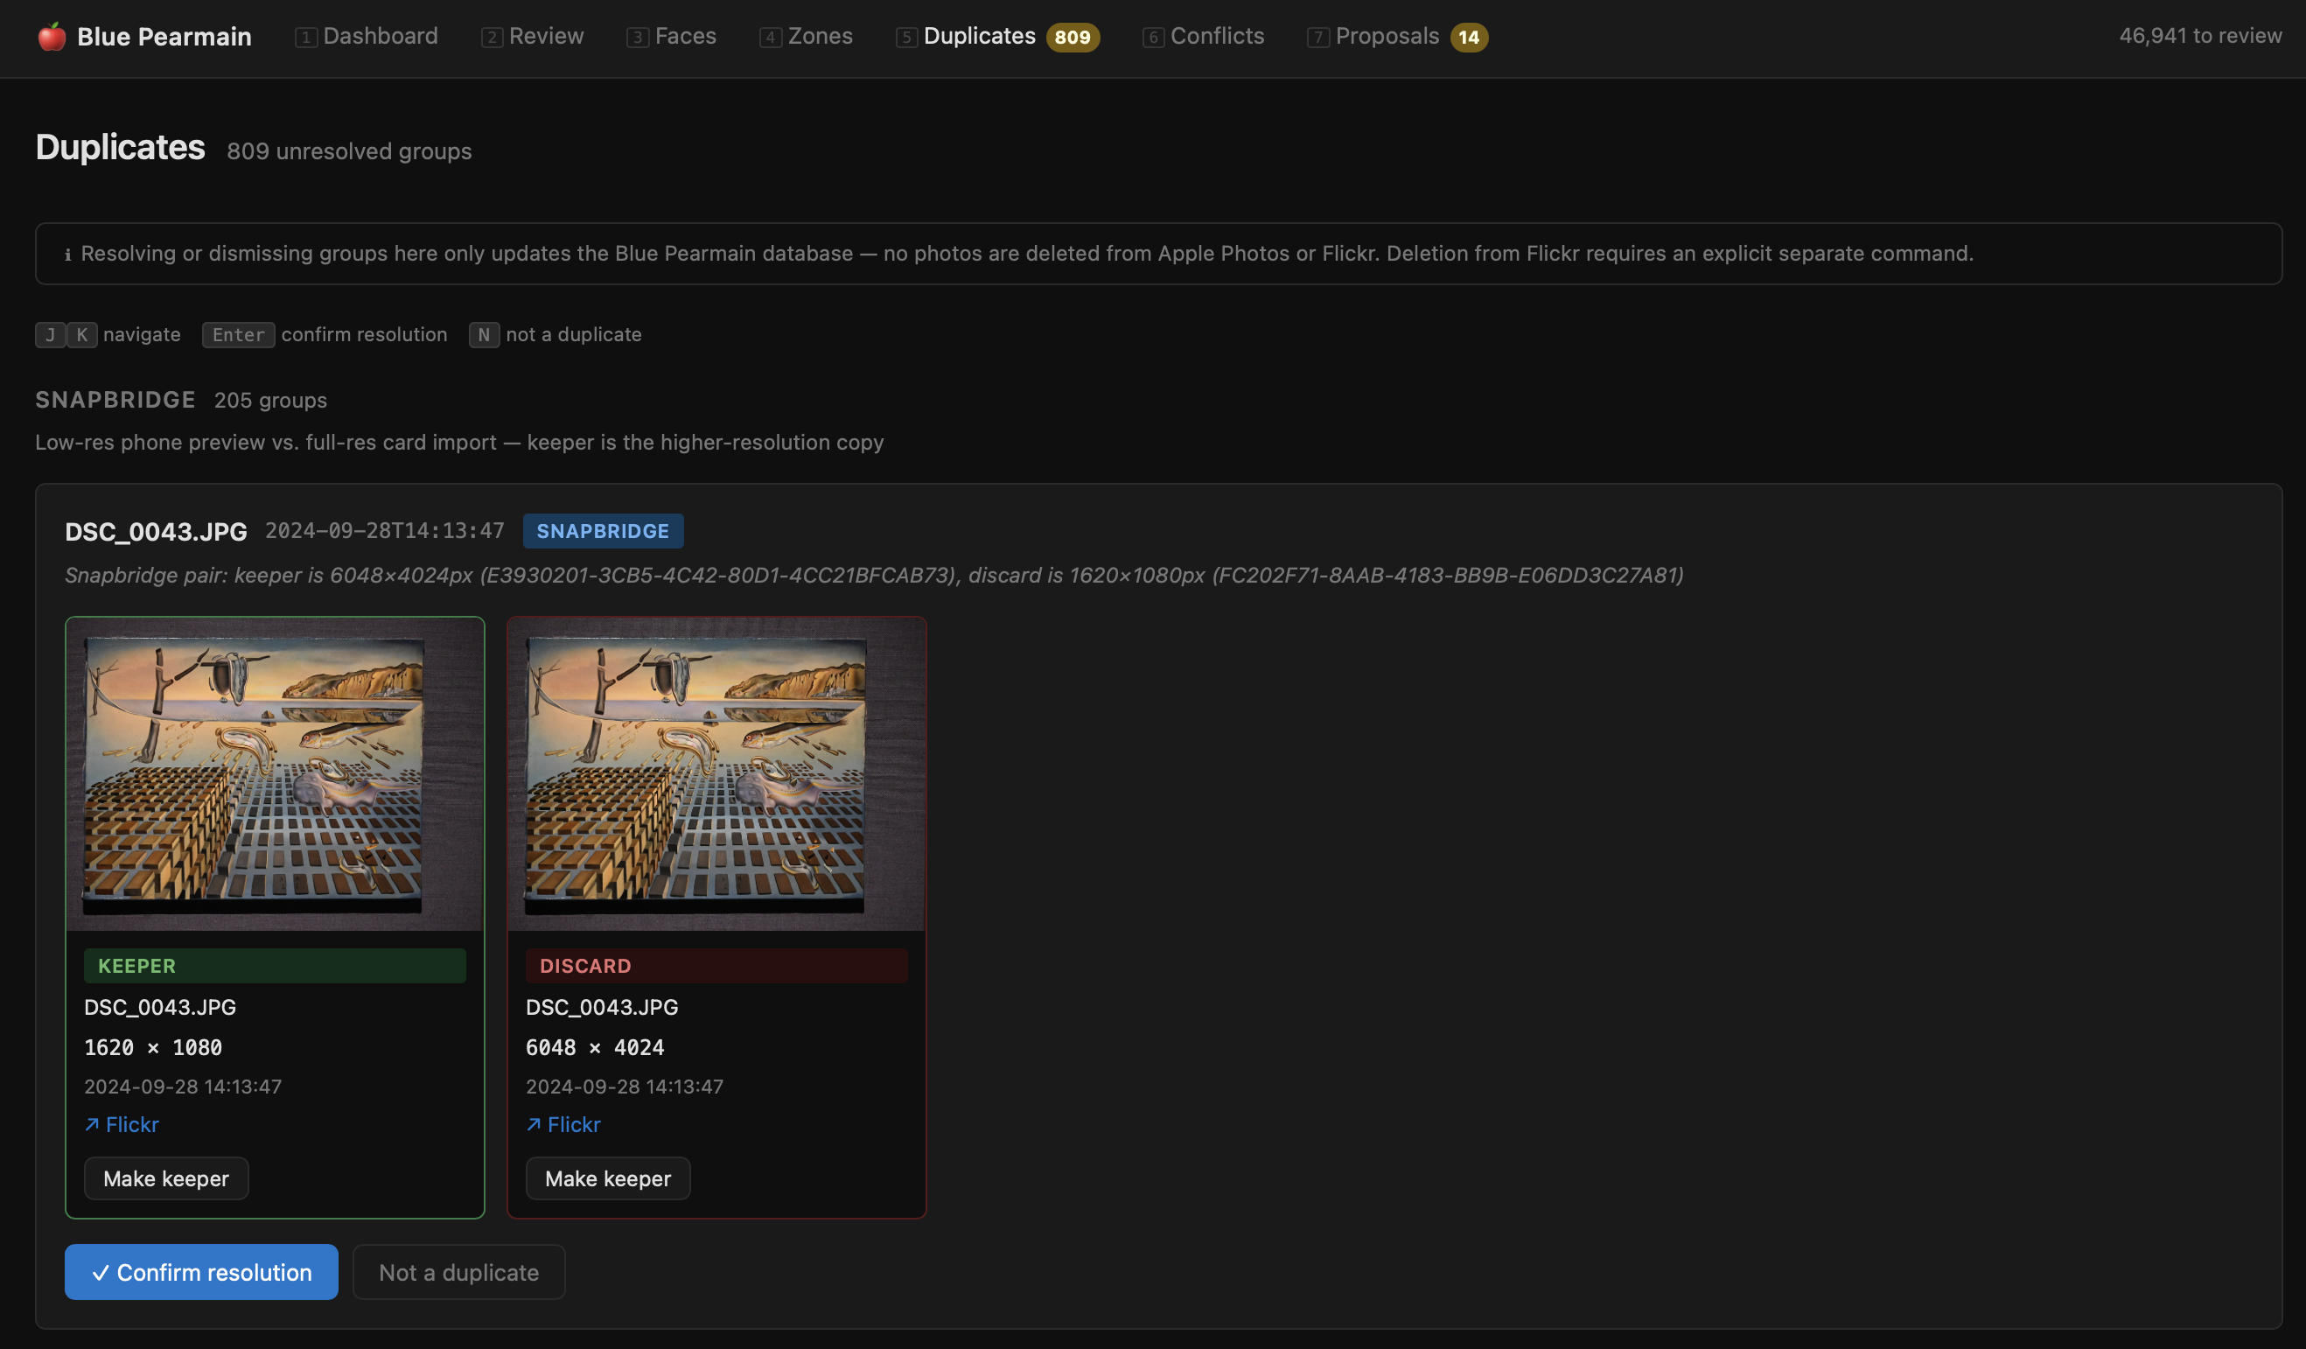2306x1349 pixels.
Task: Click the 809 unresolved groups text
Action: pos(350,151)
